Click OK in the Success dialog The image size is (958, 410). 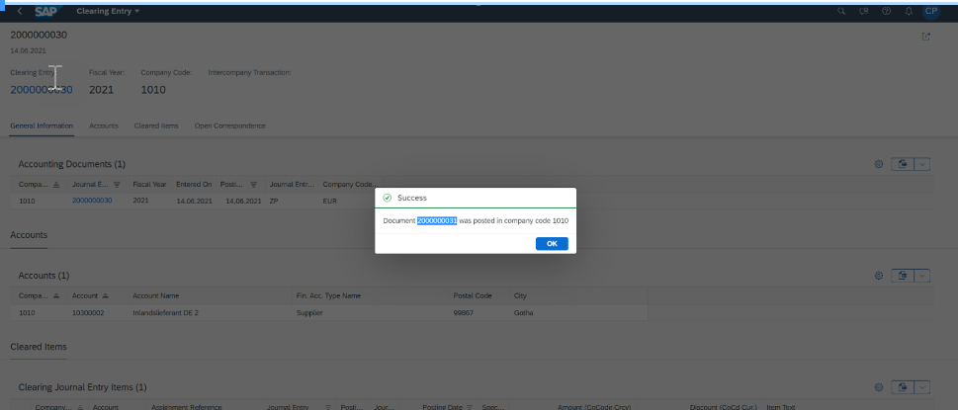point(552,243)
